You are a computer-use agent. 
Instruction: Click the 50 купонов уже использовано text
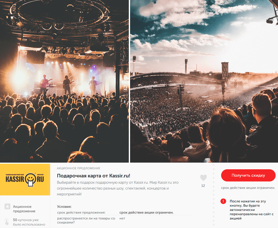29,222
